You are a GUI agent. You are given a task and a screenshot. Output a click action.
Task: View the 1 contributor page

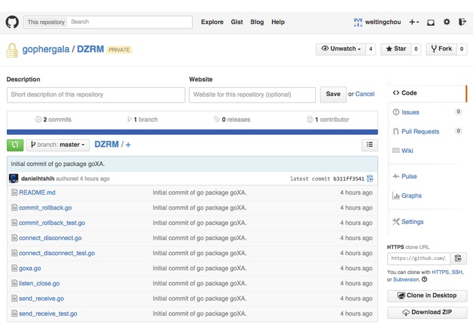[x=328, y=119]
